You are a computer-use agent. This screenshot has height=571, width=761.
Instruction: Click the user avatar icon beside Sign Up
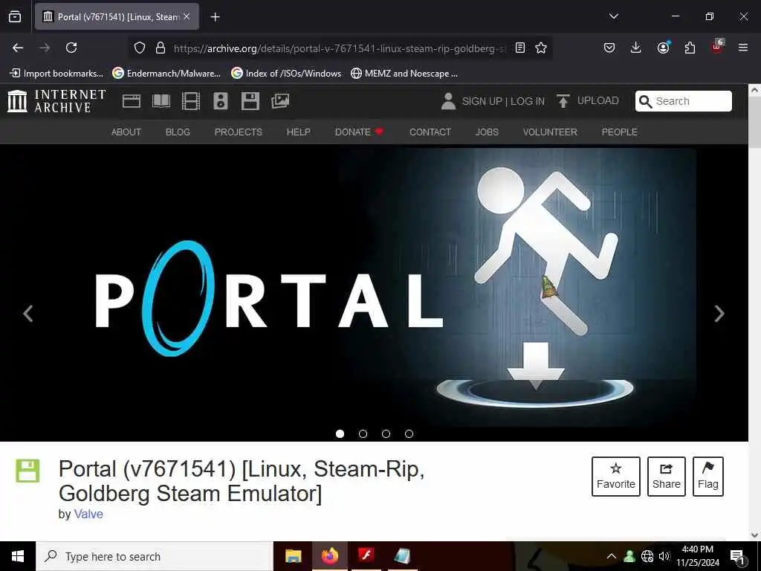pyautogui.click(x=448, y=101)
